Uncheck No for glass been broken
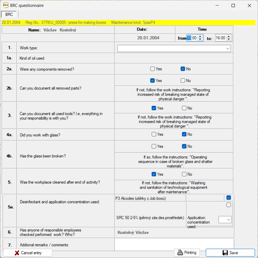The height and width of the screenshot is (258, 258). pos(184,146)
